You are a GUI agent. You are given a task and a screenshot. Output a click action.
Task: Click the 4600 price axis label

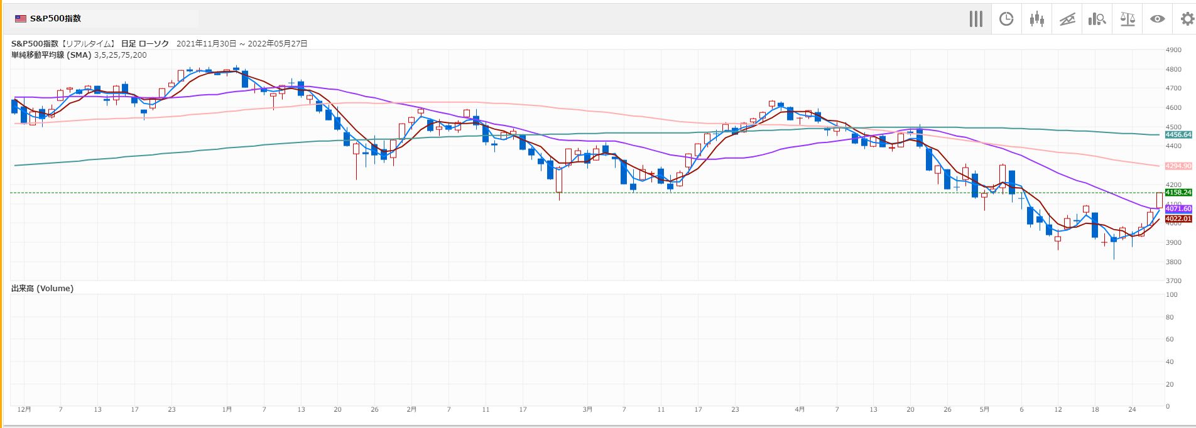tap(1173, 108)
